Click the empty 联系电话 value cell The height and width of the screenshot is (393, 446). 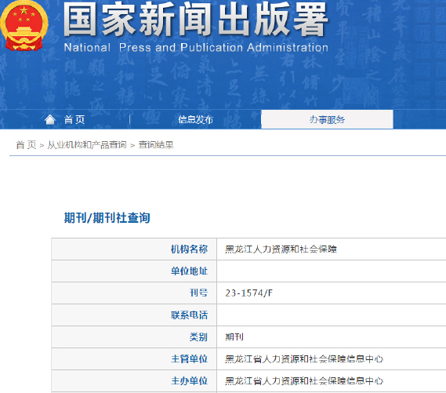[x=332, y=315]
